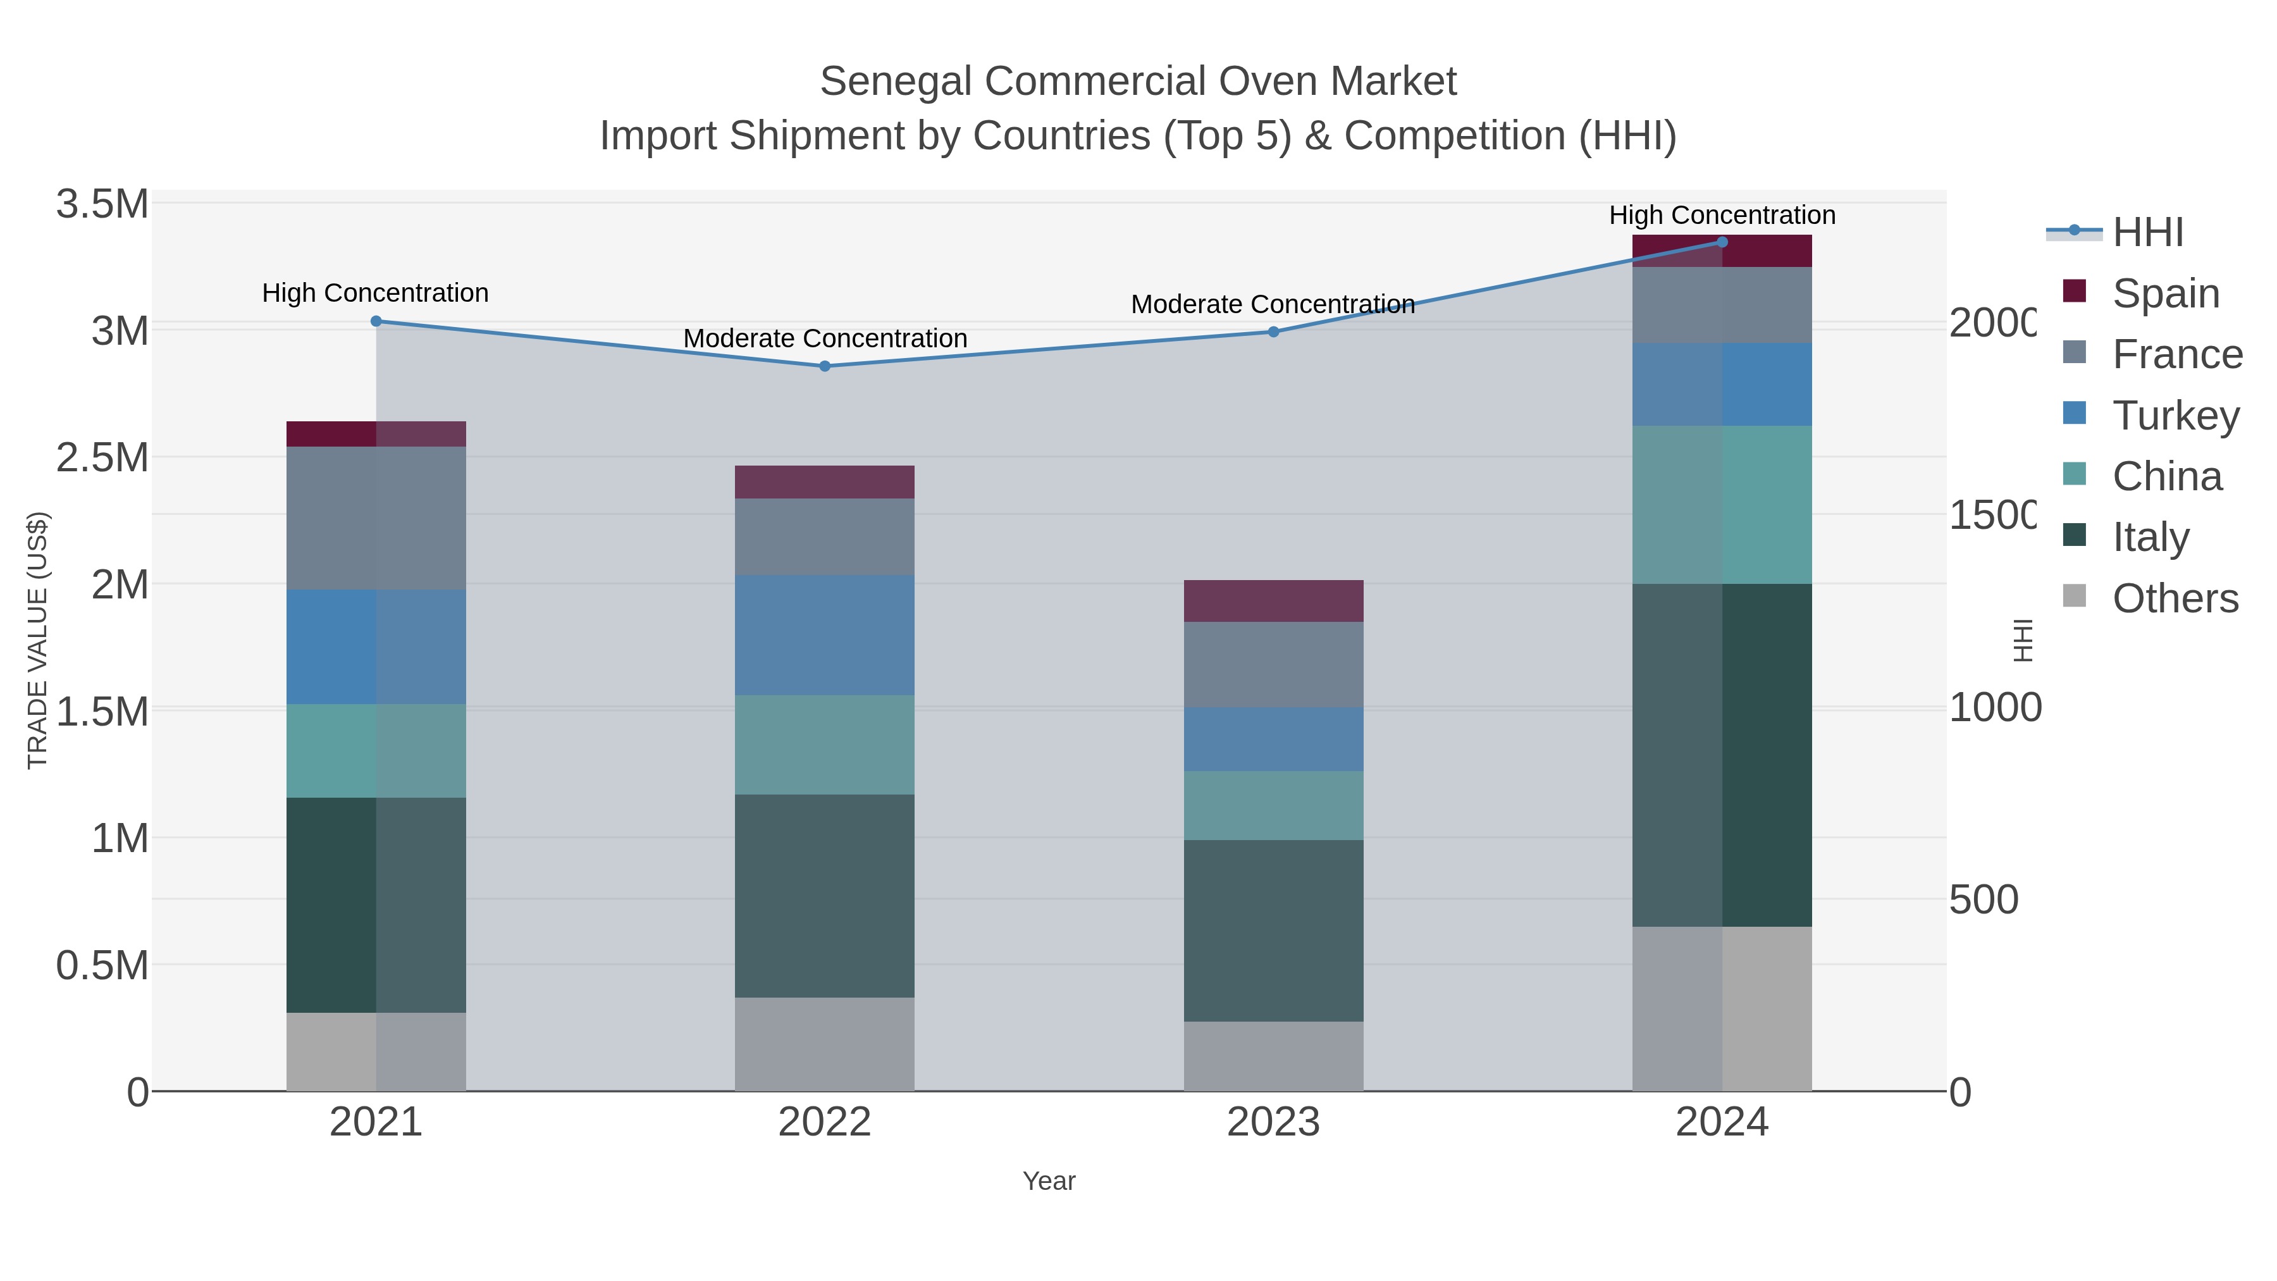
Task: Click the 2024 x-axis label
Action: [1722, 1123]
